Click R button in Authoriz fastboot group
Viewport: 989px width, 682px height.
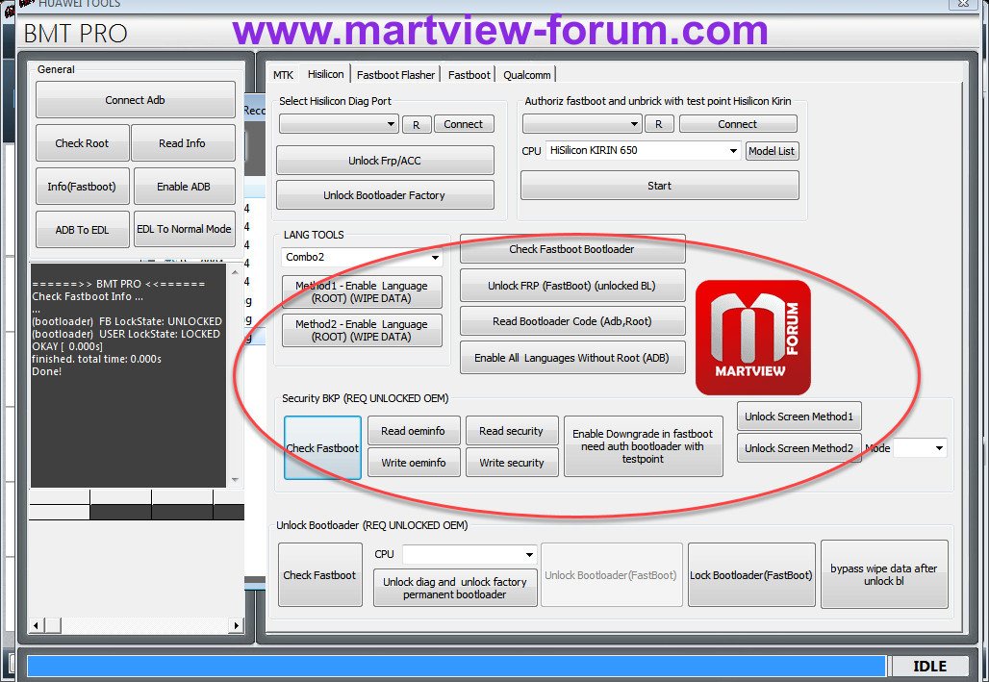(658, 124)
